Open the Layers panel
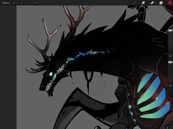Viewport: 173px width, 129px height. click(161, 3)
